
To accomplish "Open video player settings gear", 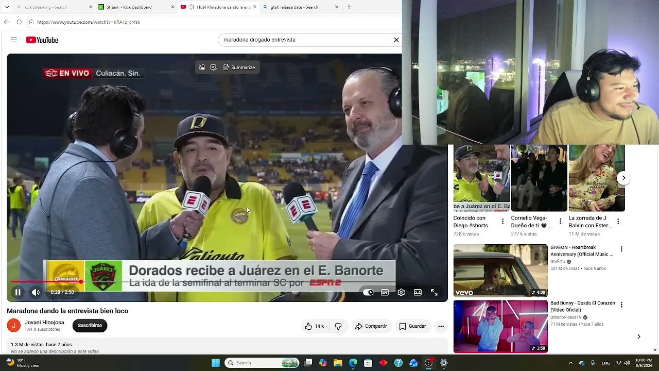I will 401,292.
